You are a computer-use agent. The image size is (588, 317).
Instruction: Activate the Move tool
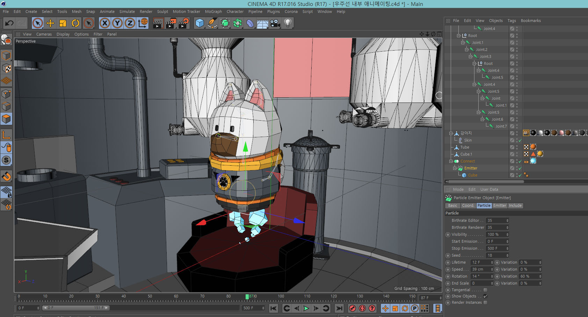click(50, 23)
